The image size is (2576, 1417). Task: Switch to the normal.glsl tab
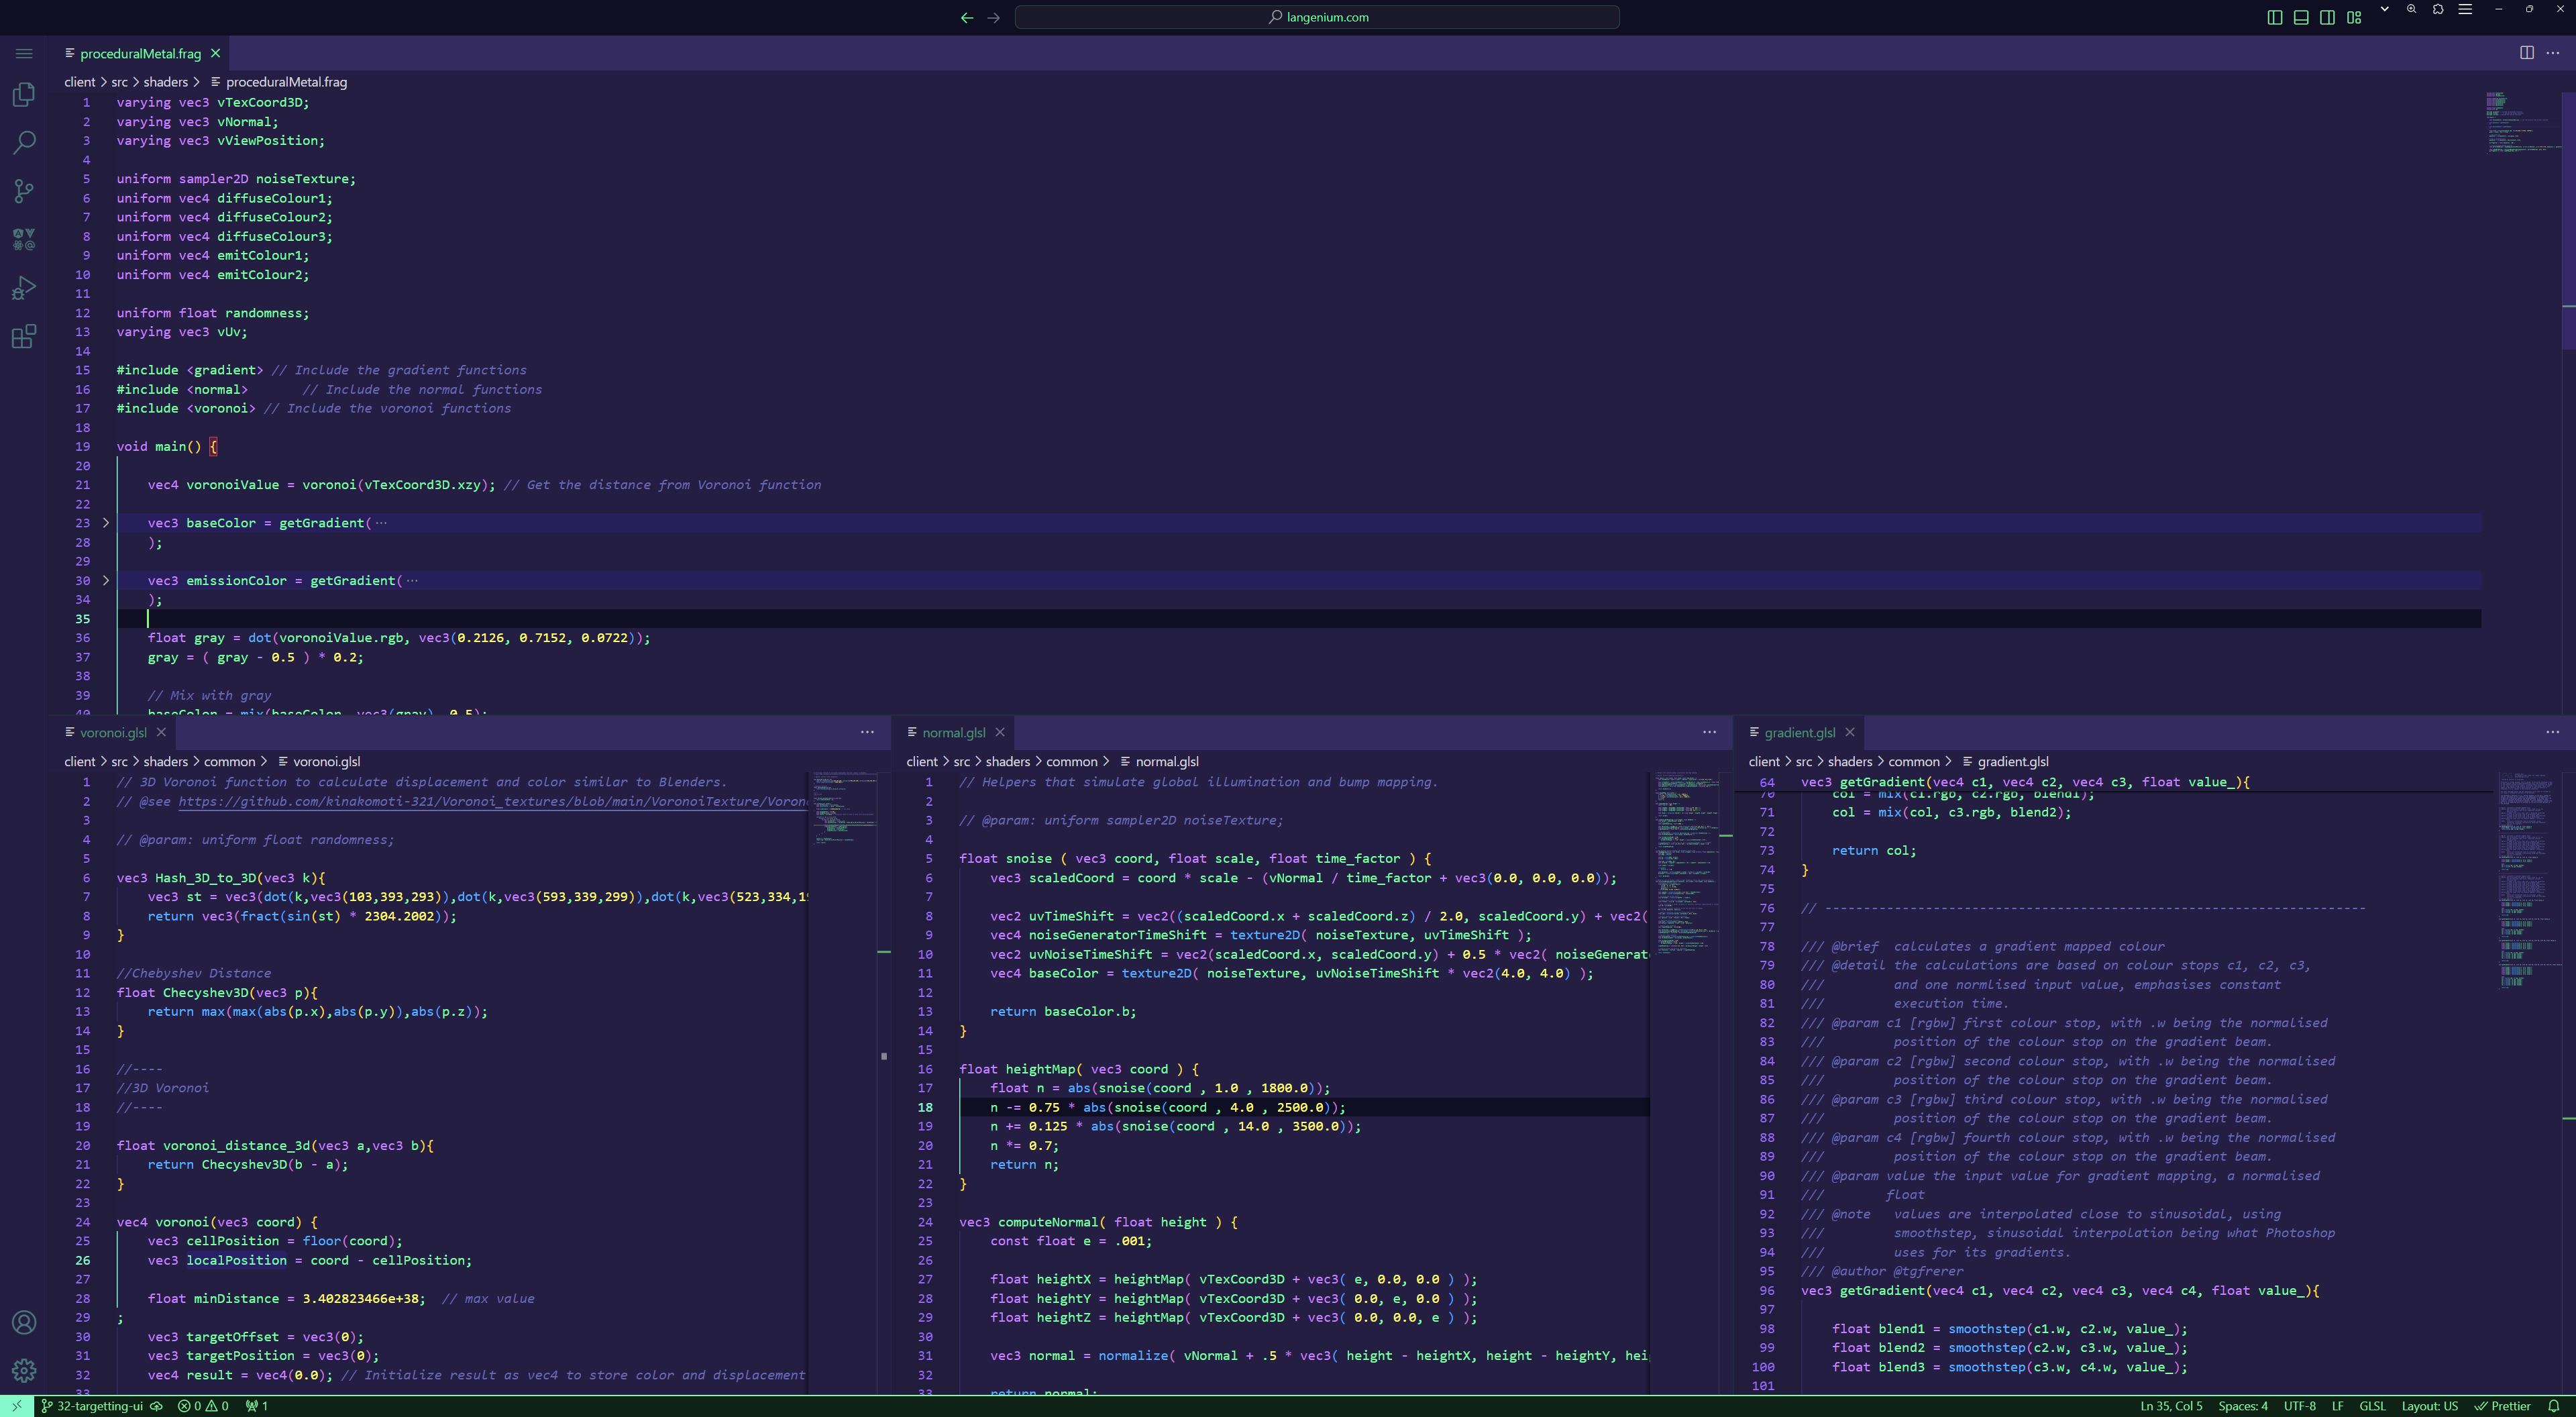pyautogui.click(x=953, y=733)
